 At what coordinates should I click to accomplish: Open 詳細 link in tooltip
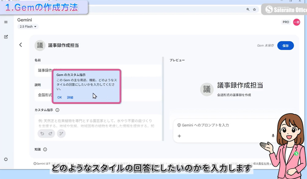coord(70,97)
